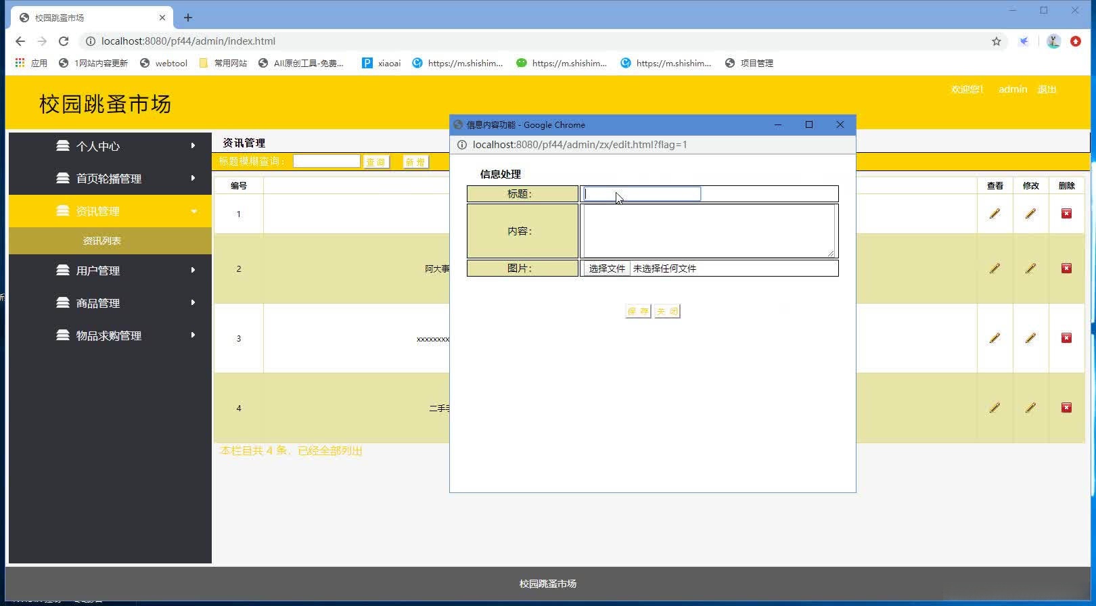This screenshot has height=606, width=1096.
Task: Maximize the 信息内容功能 popup window
Action: 808,124
